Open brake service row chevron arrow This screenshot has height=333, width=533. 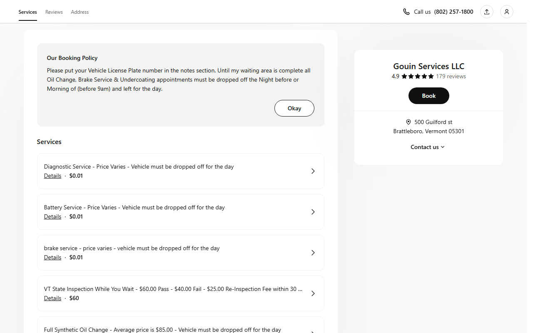coord(313,253)
